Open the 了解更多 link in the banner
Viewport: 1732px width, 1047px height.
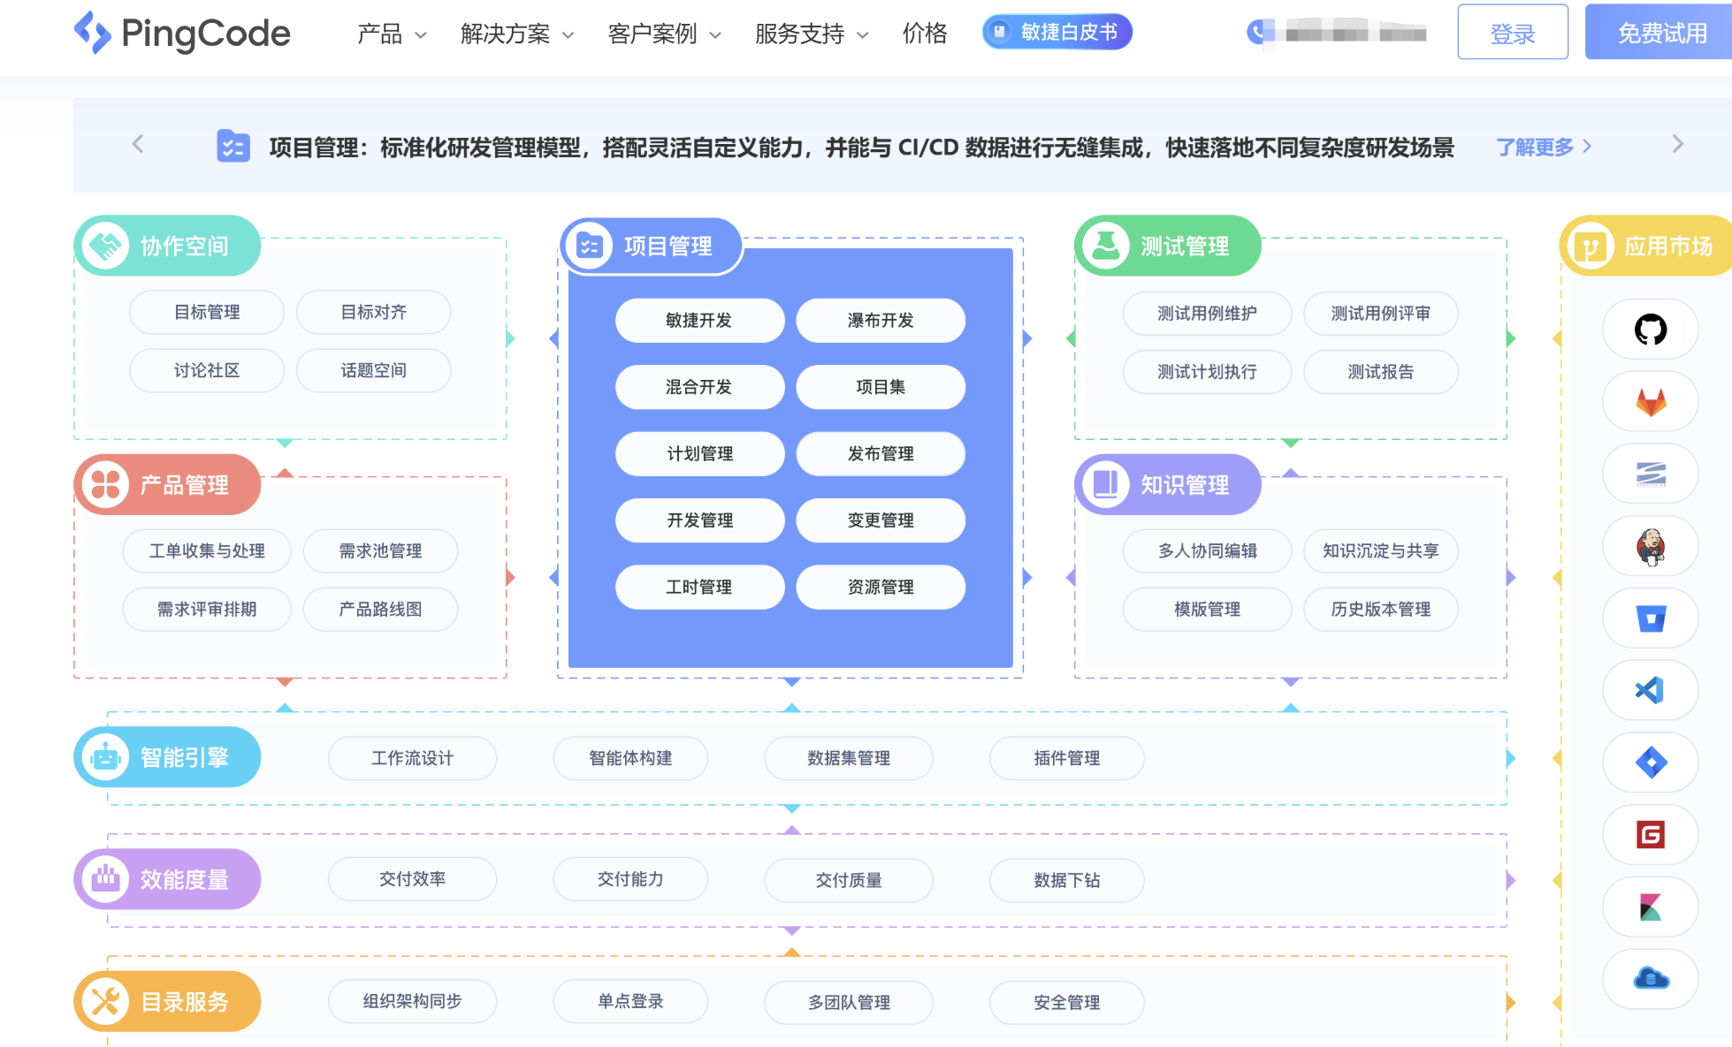pyautogui.click(x=1536, y=147)
